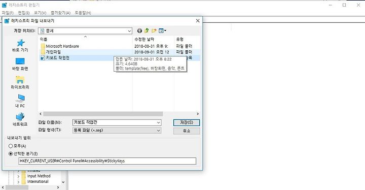Screen dimensions: 365x190
Task: Choose 선택한 분기(E) radio button
Action: pos(11,153)
